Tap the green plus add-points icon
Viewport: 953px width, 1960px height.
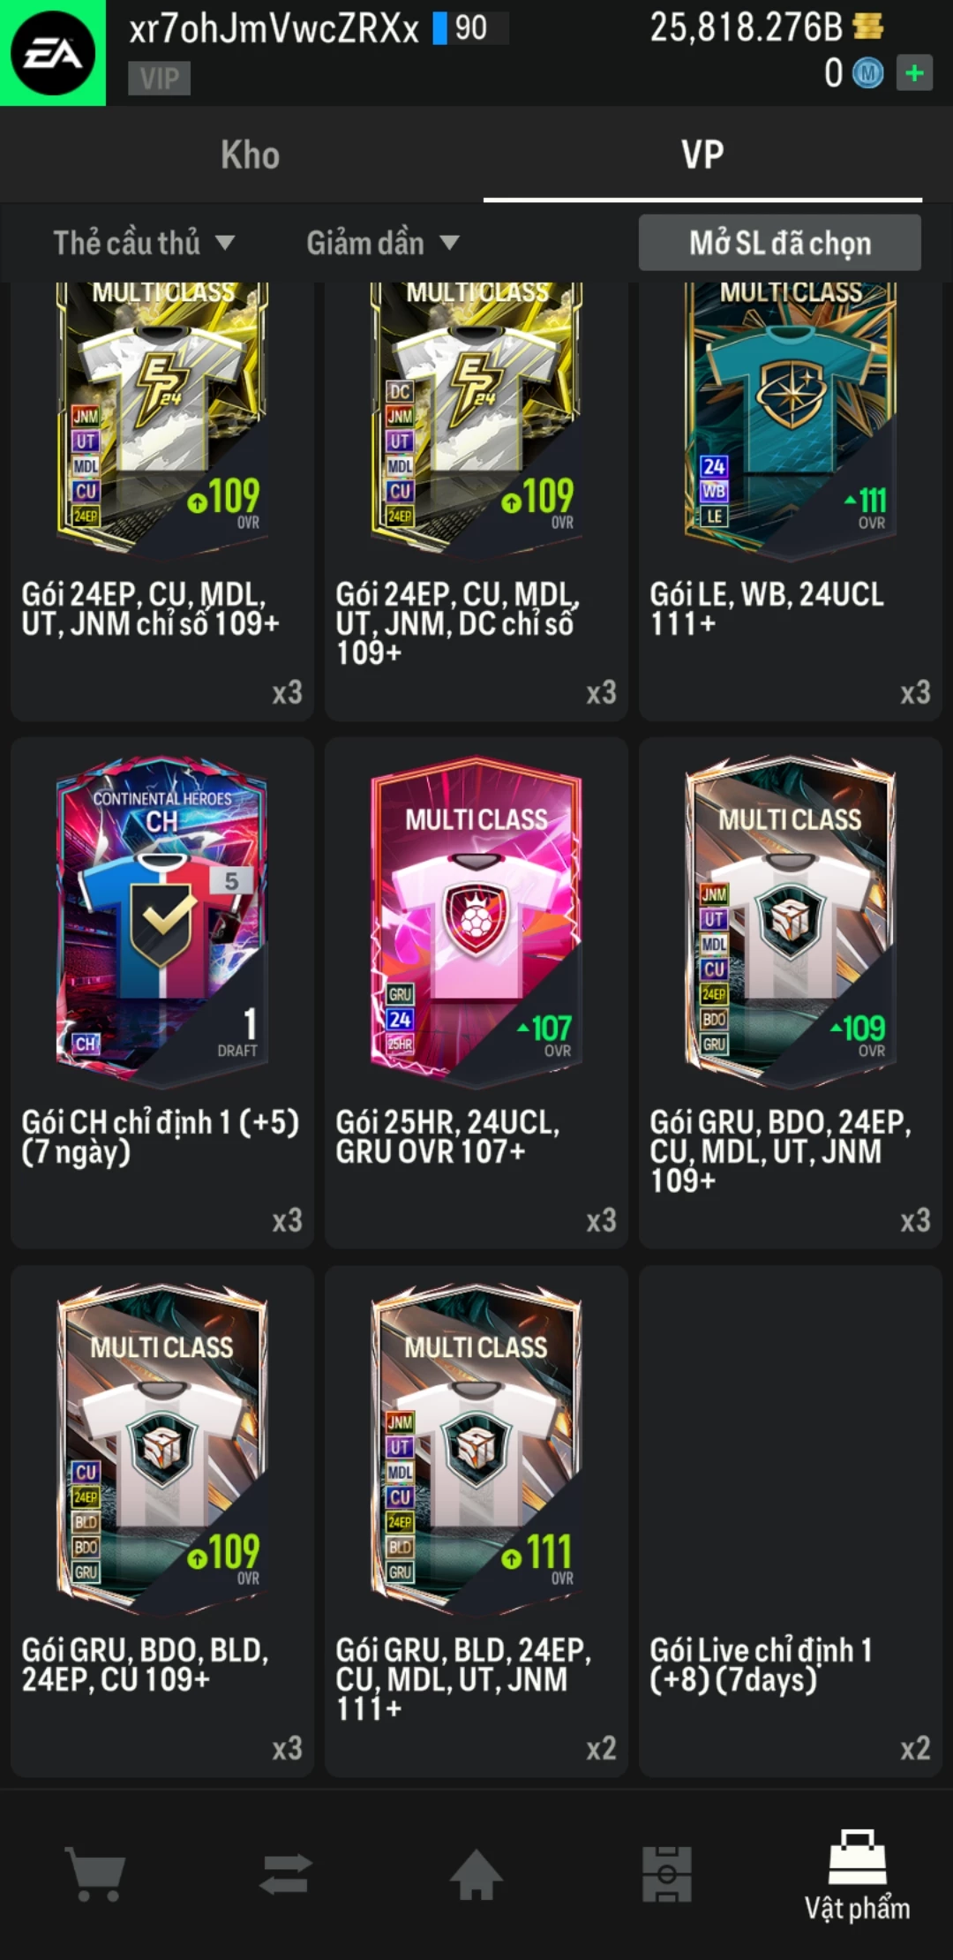coord(915,73)
